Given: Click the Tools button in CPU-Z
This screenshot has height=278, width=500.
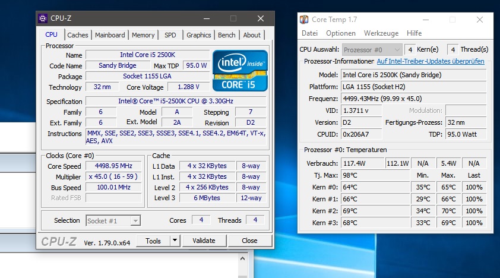Looking at the screenshot, I should (153, 241).
